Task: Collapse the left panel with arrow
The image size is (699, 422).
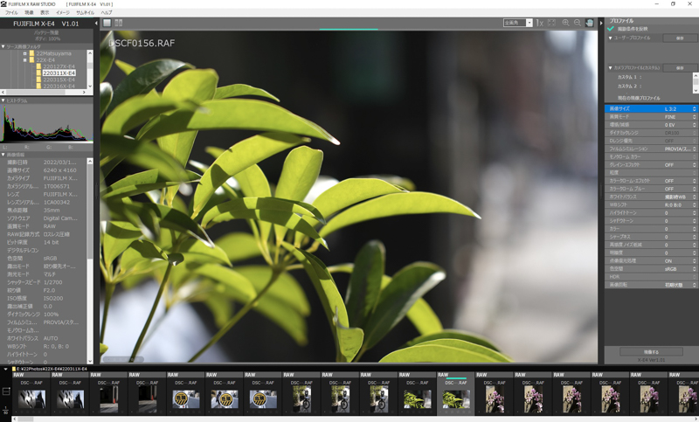Action: pos(96,24)
